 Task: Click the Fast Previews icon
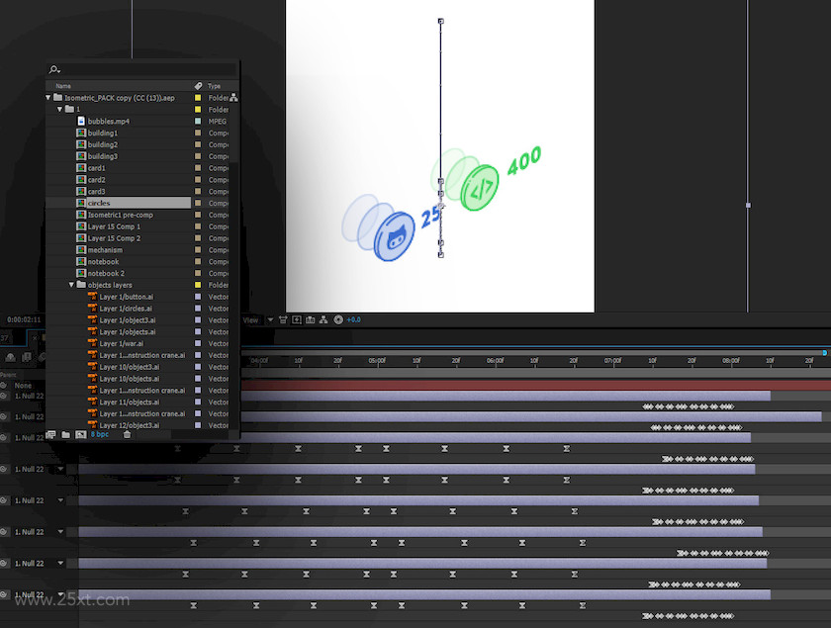click(297, 319)
